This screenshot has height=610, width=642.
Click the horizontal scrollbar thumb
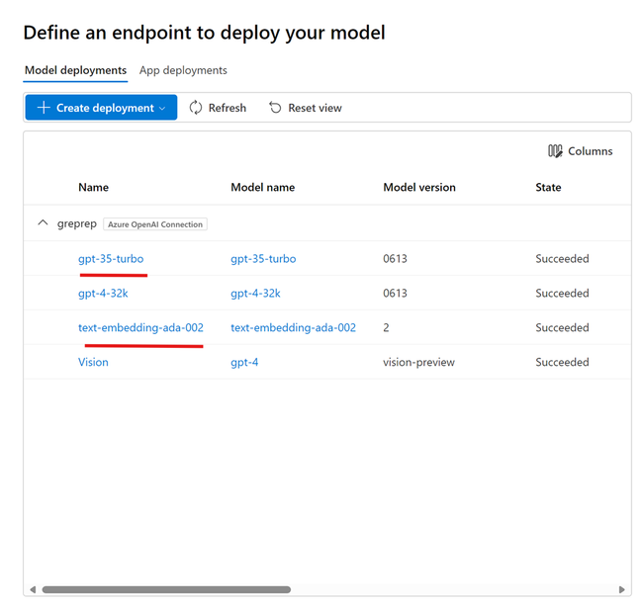click(166, 589)
